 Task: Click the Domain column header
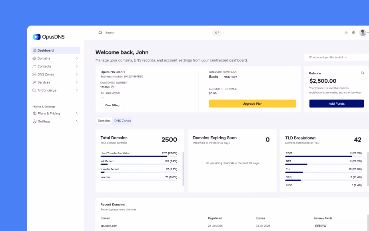105,218
